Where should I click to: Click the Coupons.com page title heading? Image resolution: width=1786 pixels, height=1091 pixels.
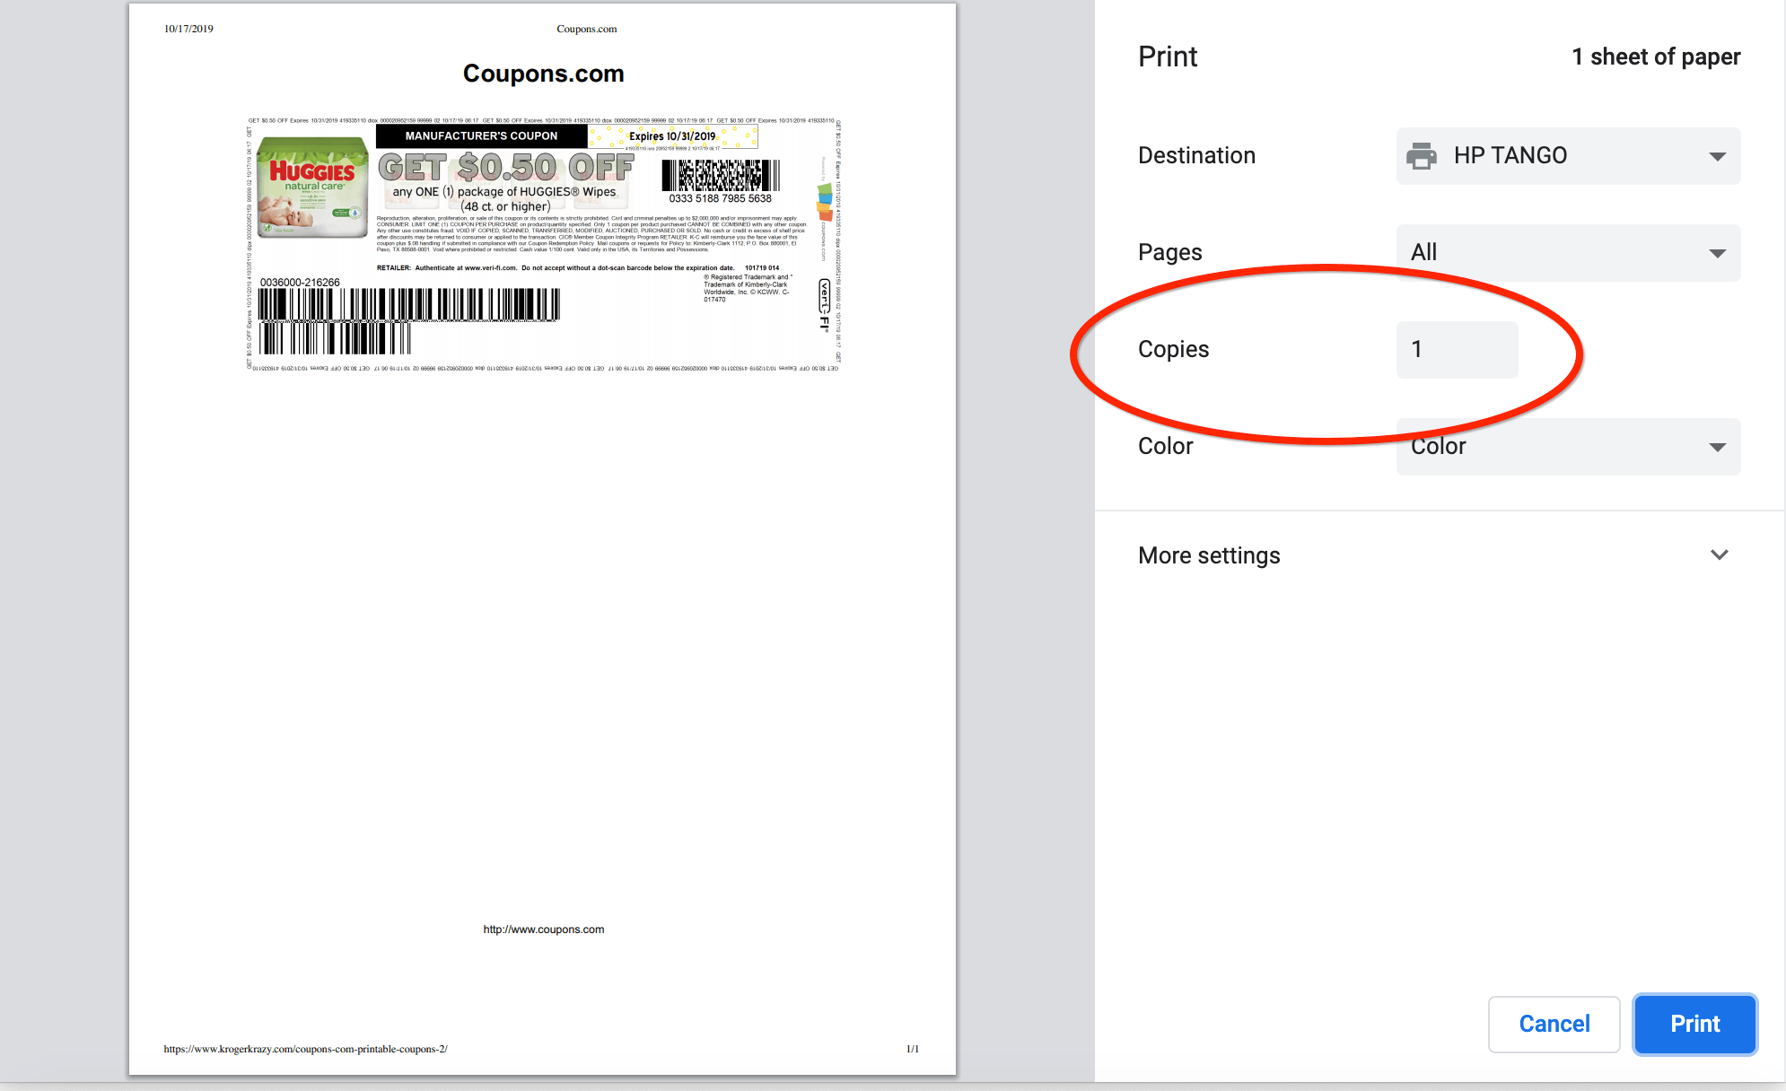pyautogui.click(x=543, y=73)
